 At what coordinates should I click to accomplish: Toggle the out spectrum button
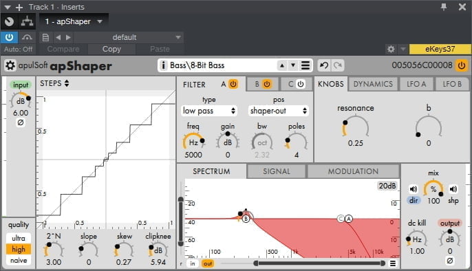coord(208,264)
